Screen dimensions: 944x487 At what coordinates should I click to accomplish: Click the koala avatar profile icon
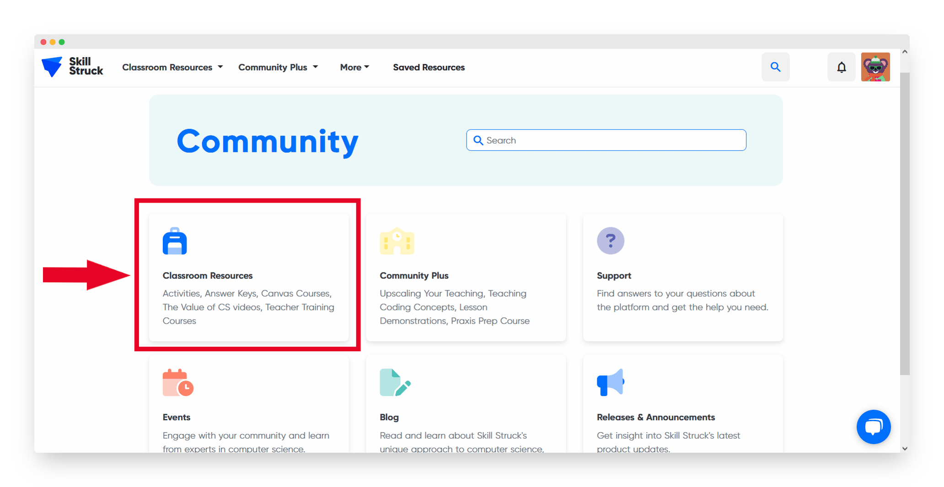(875, 67)
